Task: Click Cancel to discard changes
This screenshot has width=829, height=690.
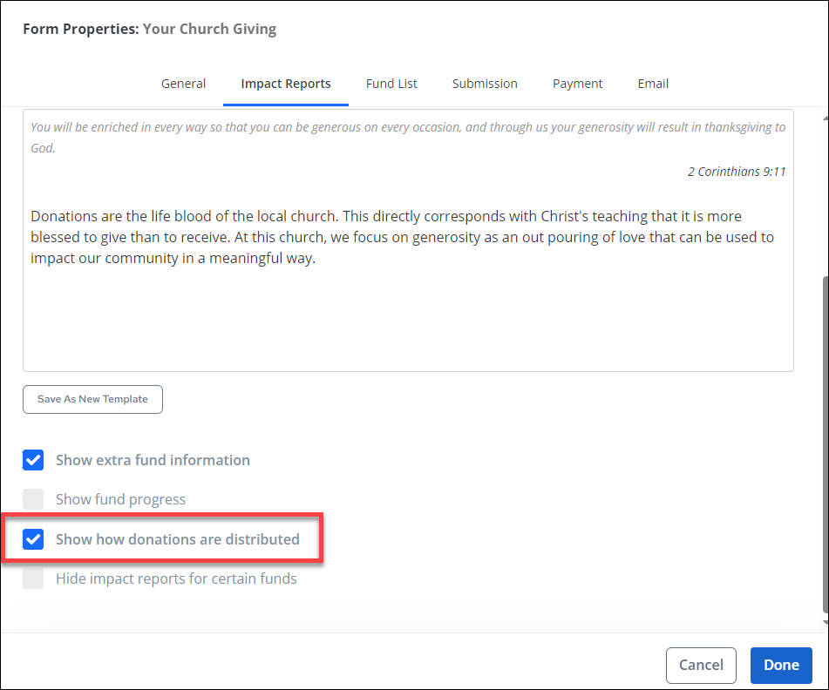Action: [x=701, y=665]
